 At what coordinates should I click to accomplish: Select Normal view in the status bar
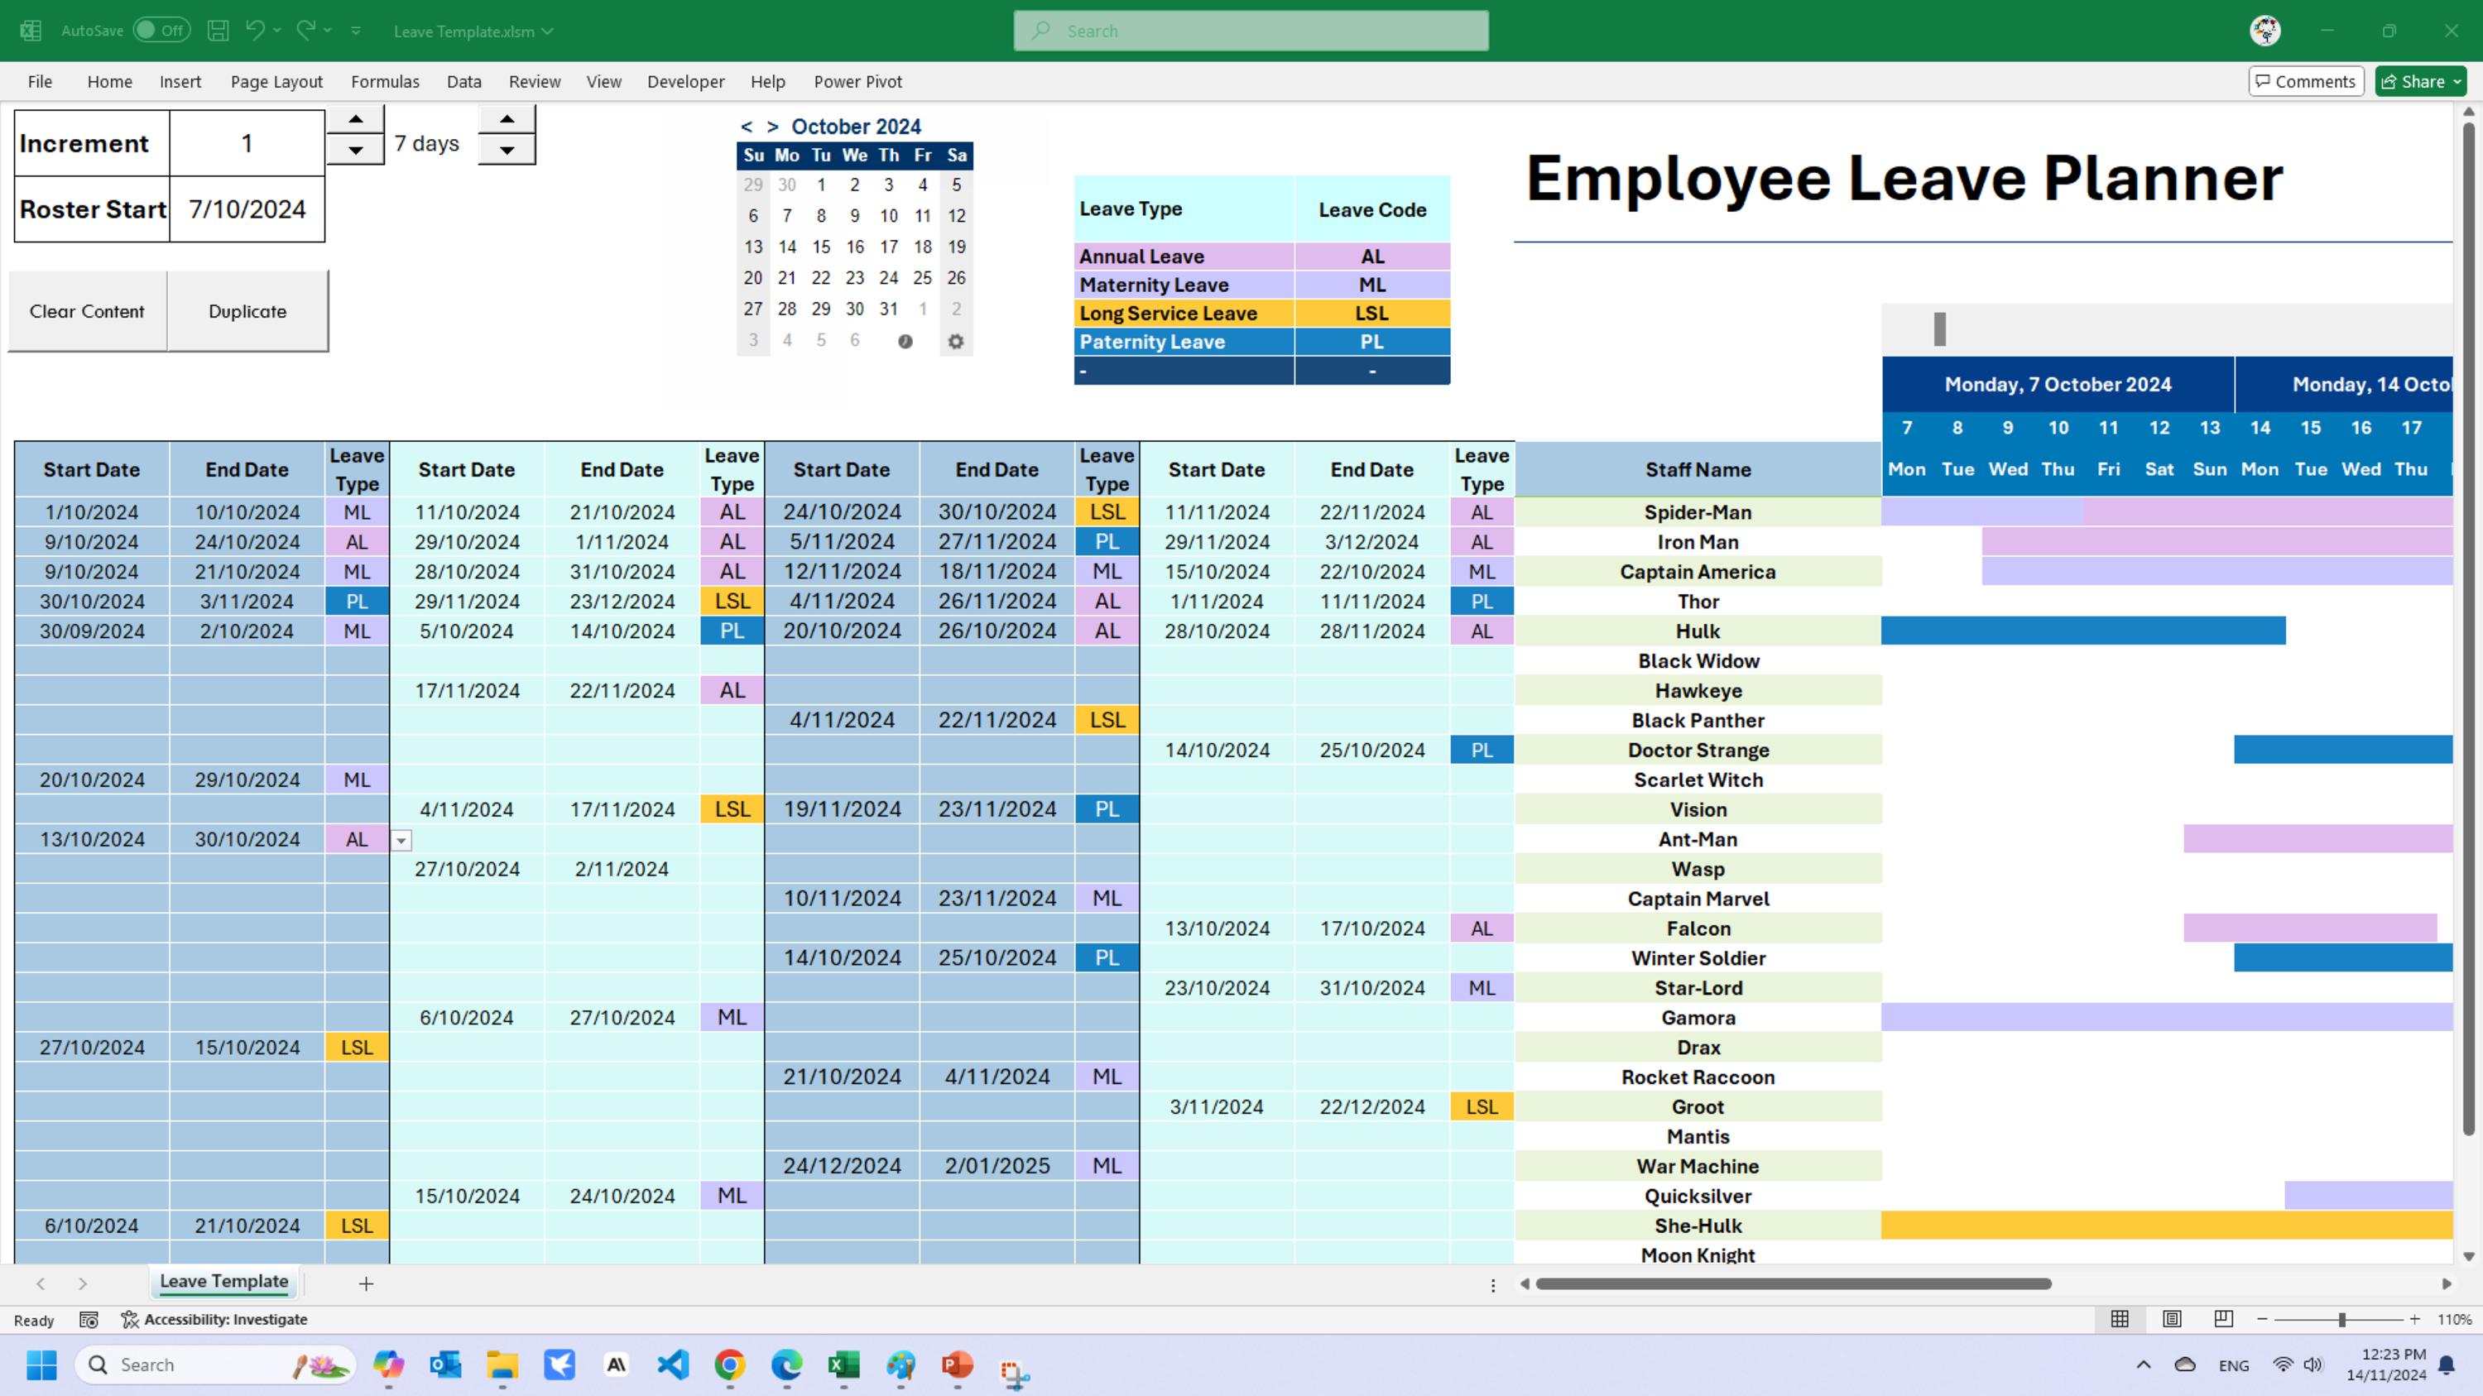[x=2120, y=1319]
